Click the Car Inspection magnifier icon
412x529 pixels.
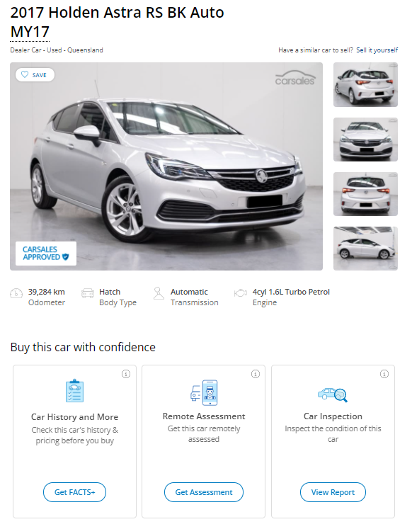click(x=333, y=394)
